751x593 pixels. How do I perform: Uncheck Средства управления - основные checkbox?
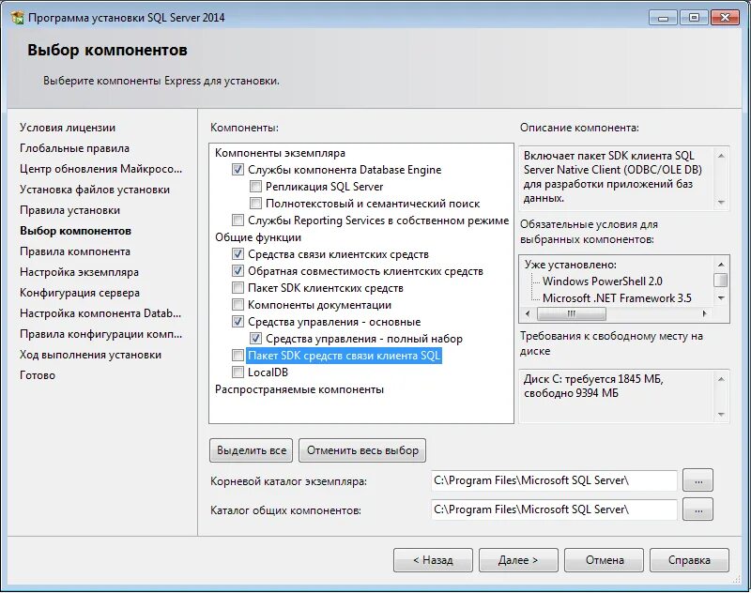(238, 322)
